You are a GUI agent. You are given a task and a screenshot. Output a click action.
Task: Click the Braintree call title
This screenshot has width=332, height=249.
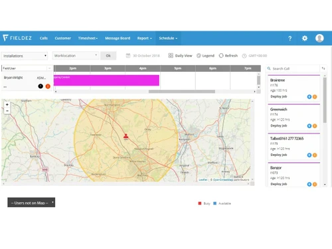pos(278,80)
